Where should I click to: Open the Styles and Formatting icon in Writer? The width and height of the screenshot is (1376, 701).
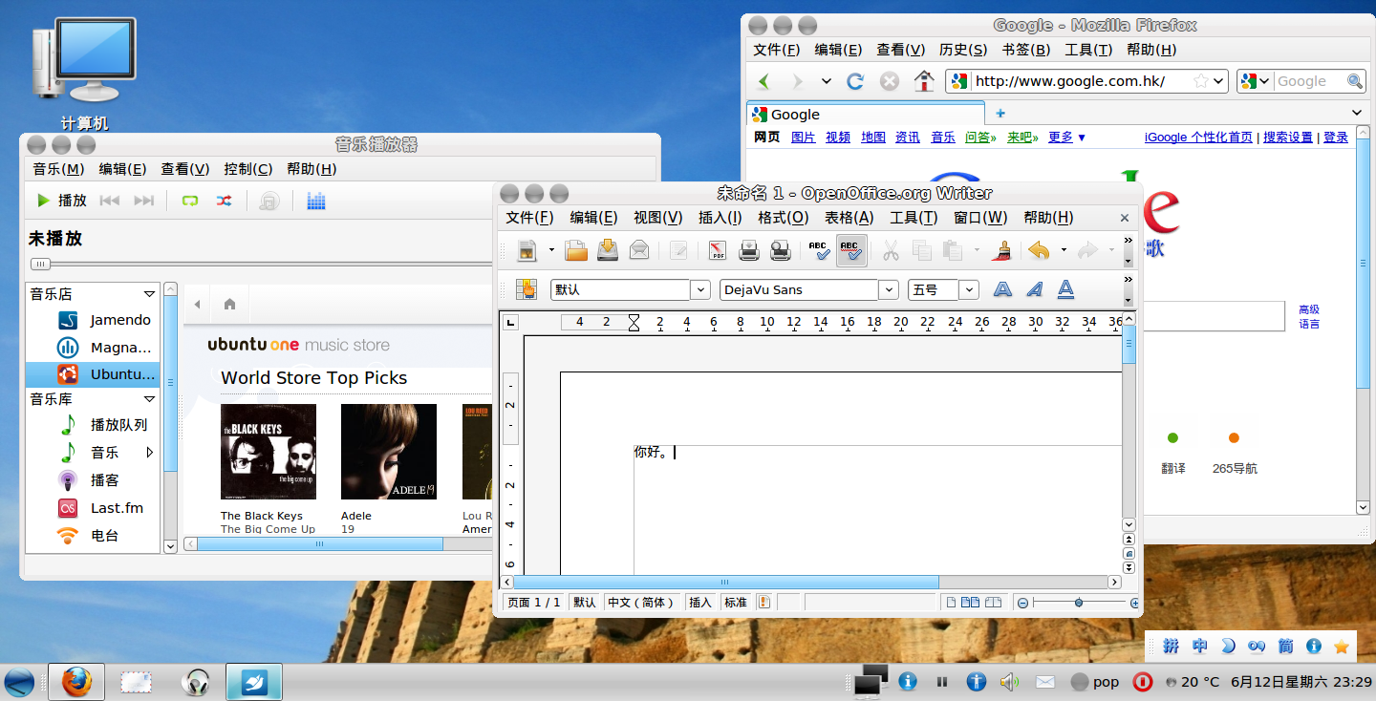pos(527,289)
